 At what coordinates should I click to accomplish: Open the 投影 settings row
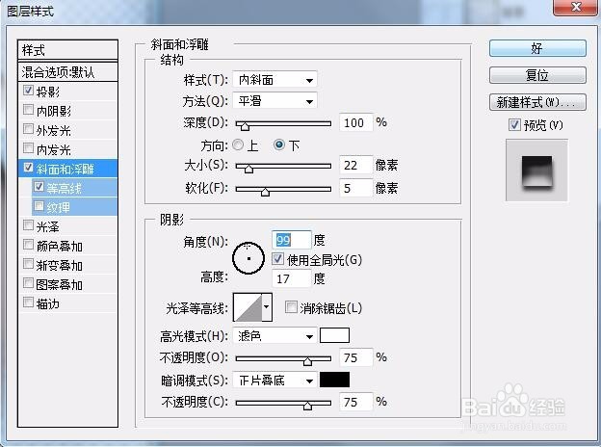(x=67, y=92)
